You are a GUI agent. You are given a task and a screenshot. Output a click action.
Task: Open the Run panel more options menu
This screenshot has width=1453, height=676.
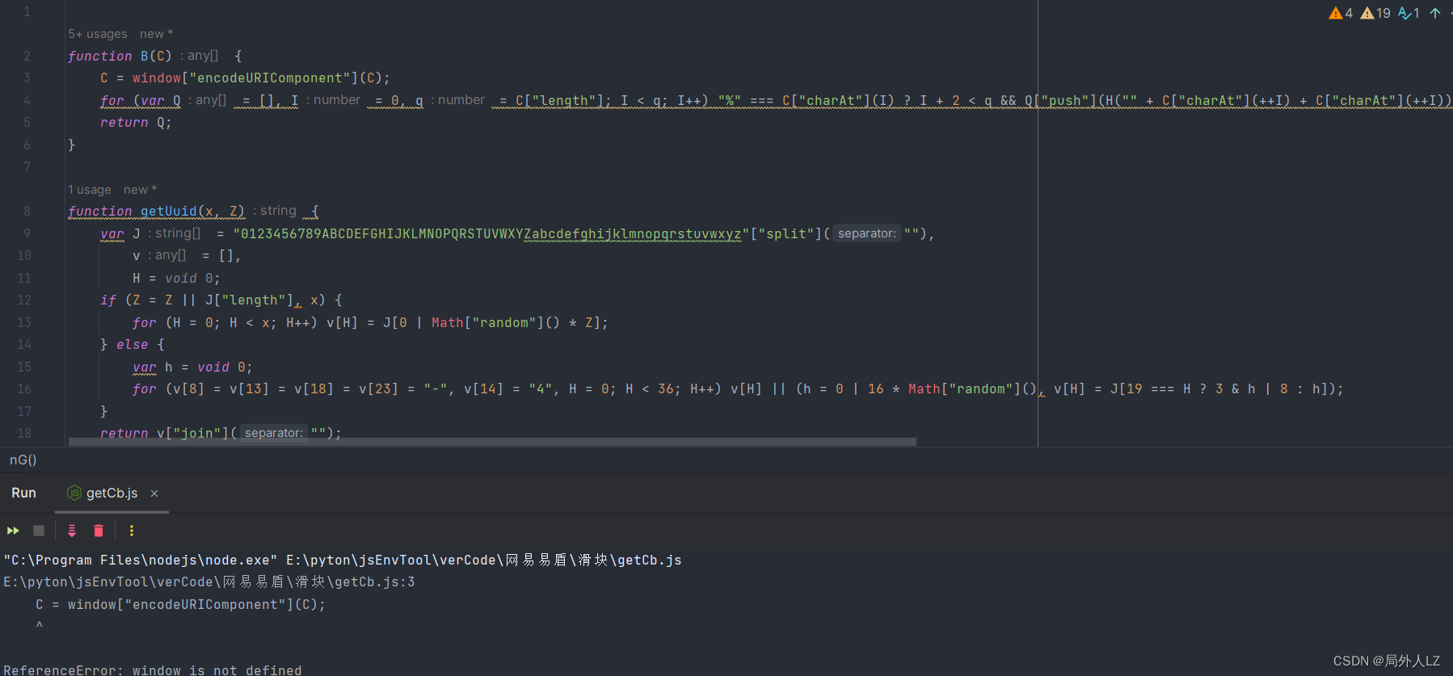(x=132, y=531)
